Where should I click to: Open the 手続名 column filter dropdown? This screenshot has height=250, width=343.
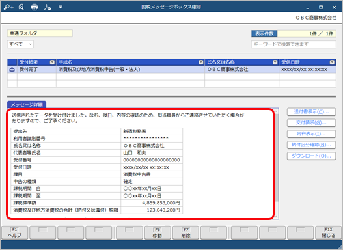[x=201, y=62]
